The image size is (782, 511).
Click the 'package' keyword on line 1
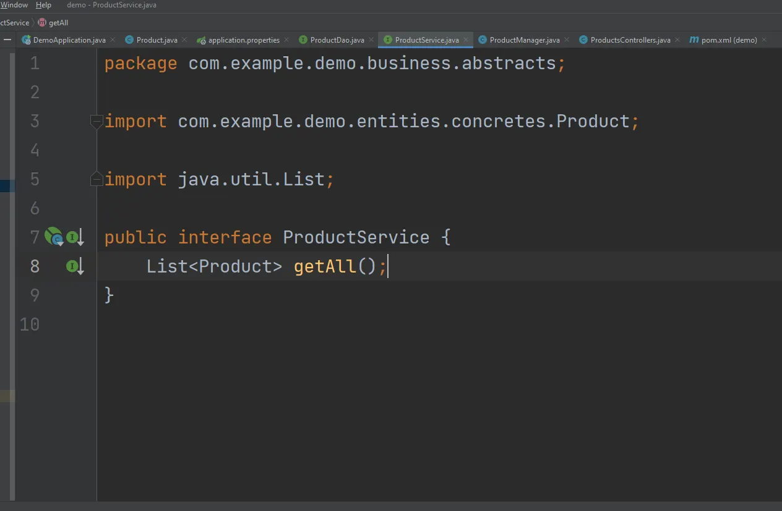click(x=140, y=64)
